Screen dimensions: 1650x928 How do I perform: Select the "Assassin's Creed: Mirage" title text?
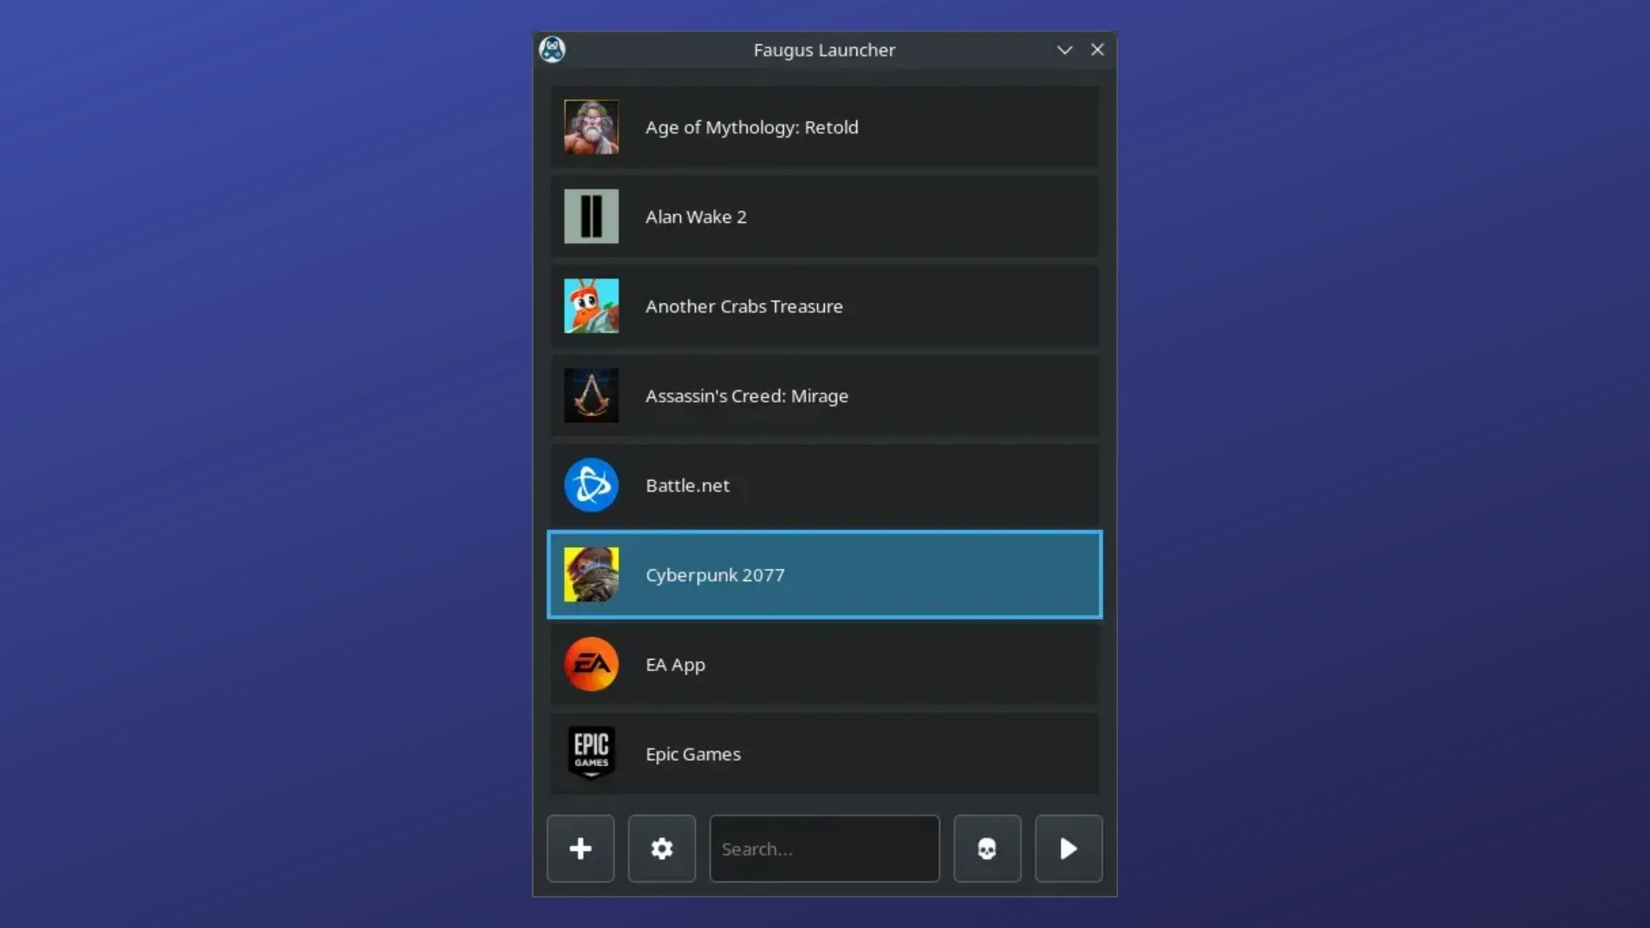coord(747,396)
